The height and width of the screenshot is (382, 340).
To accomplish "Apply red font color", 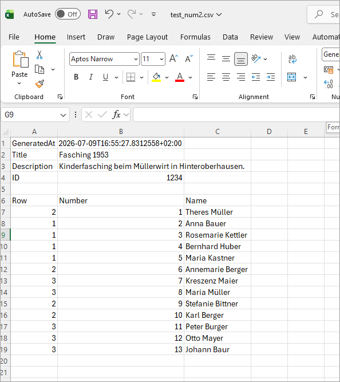I will (x=180, y=77).
